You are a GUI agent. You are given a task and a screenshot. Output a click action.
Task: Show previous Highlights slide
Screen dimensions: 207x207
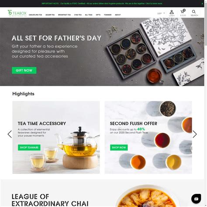click(10, 134)
